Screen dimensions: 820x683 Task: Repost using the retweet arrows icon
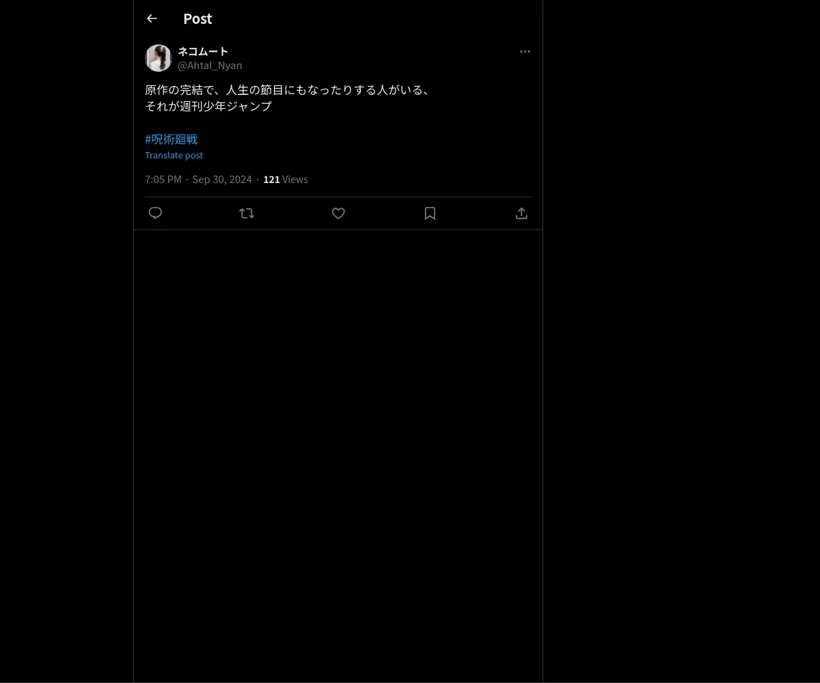247,213
